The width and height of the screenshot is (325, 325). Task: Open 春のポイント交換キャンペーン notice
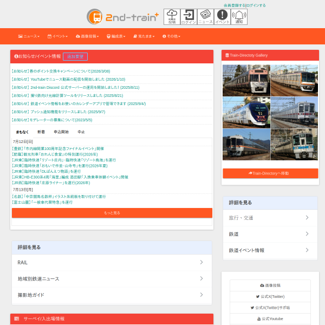pos(61,71)
